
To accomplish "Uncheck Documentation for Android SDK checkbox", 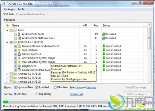I will click(15, 46).
